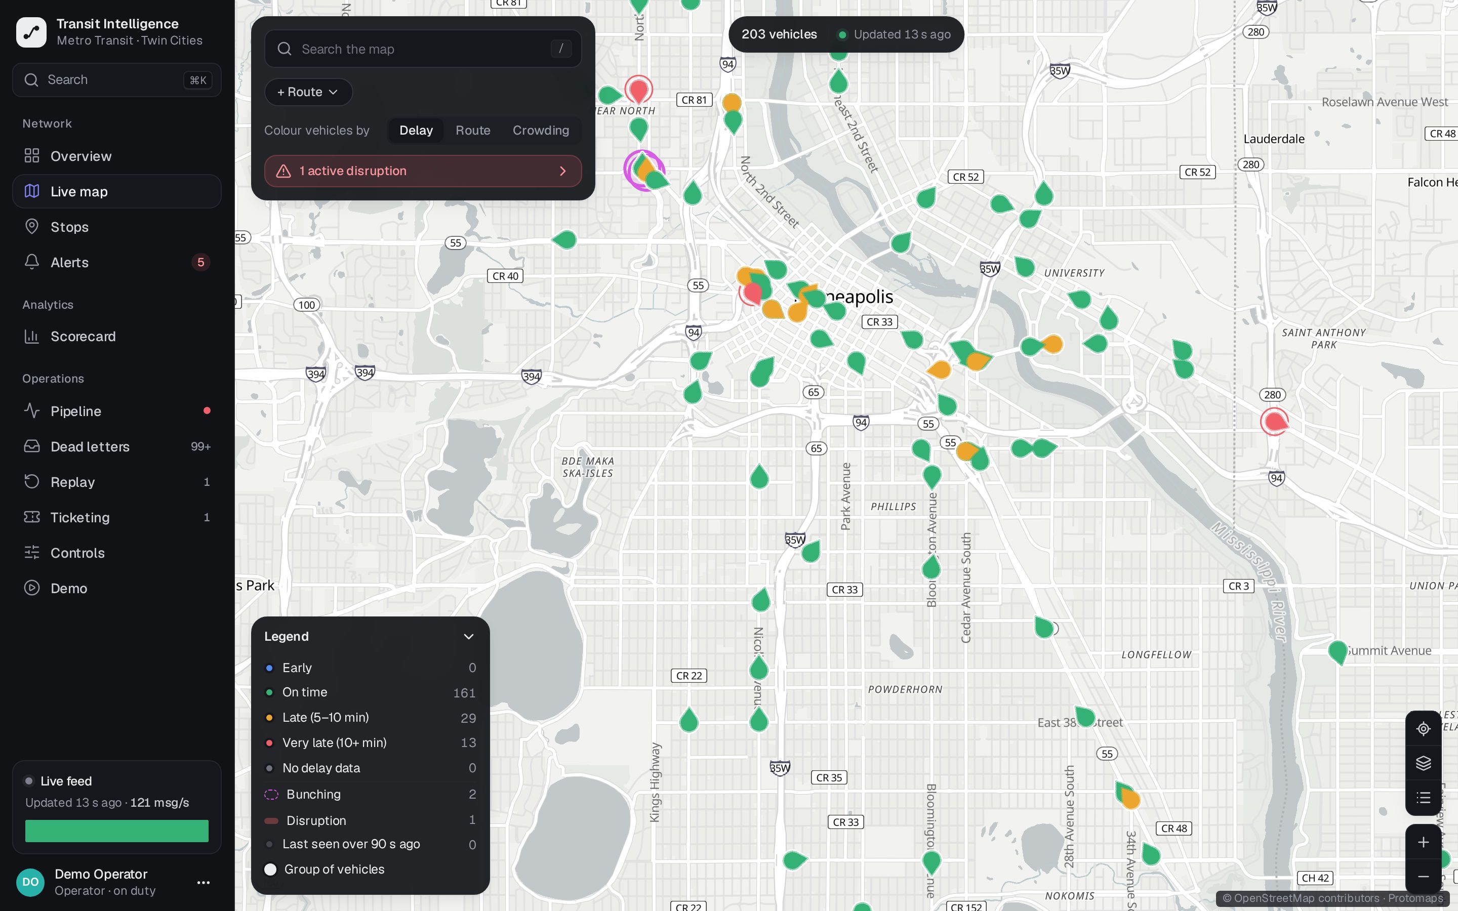Select the Live map nav item
This screenshot has height=911, width=1458.
pos(117,192)
